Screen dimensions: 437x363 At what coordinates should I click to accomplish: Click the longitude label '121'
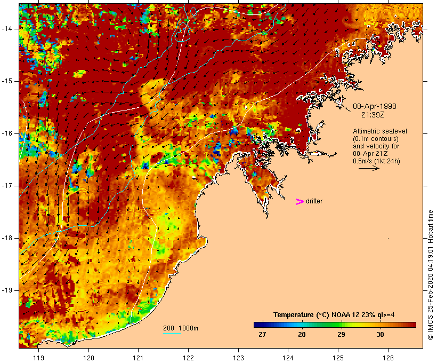[x=138, y=358]
